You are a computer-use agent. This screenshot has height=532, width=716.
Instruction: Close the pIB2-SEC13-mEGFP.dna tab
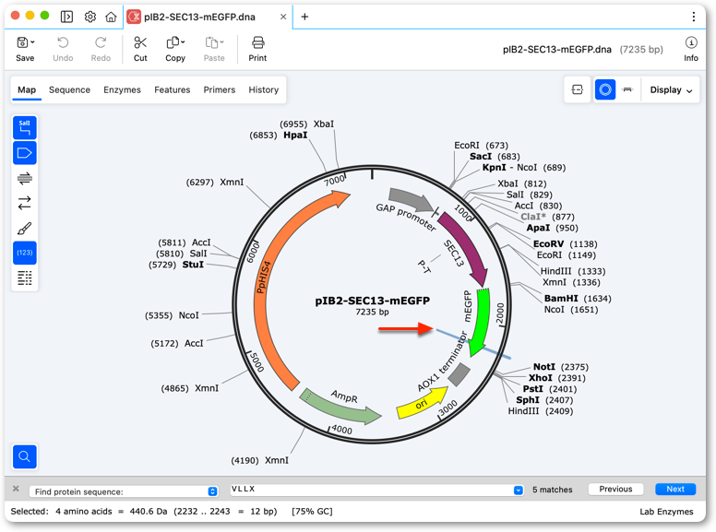pyautogui.click(x=283, y=17)
